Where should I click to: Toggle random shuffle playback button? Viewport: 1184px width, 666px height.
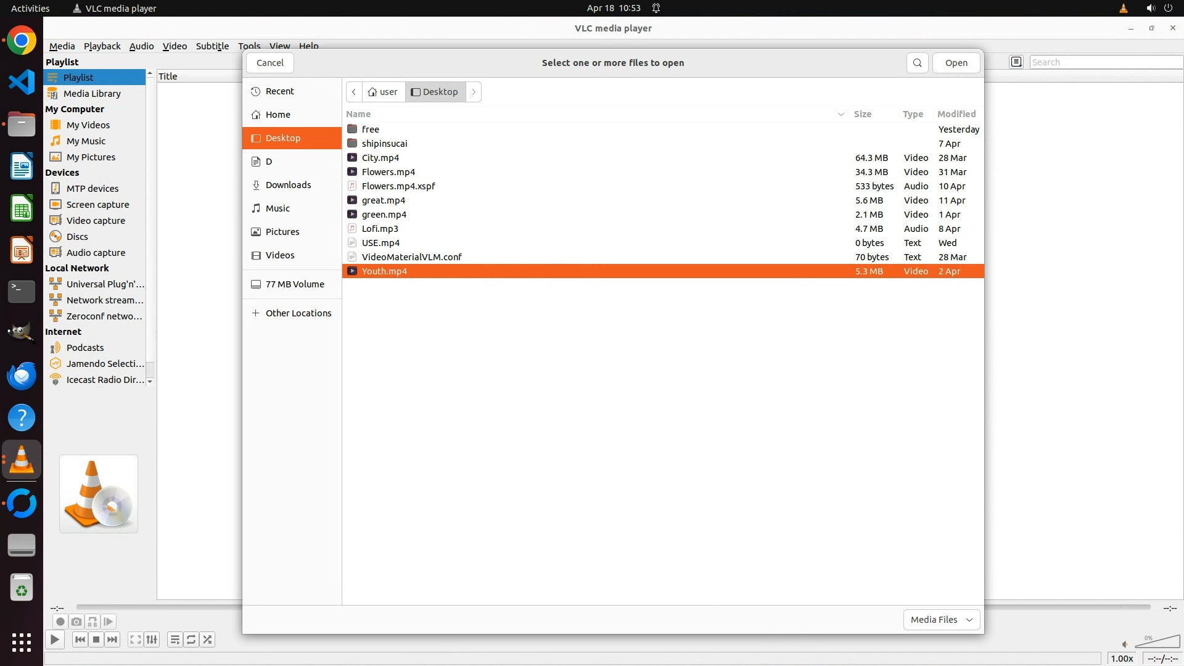pos(208,639)
